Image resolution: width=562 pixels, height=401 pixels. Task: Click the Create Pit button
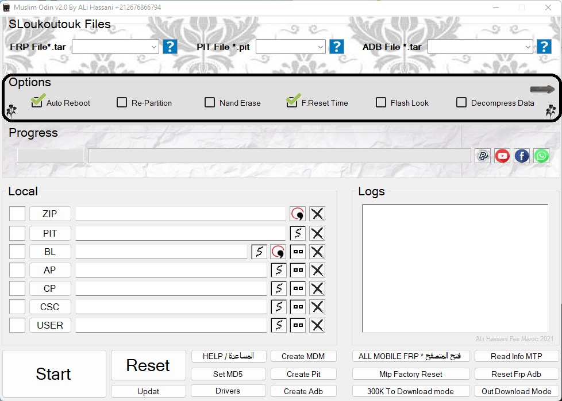303,374
